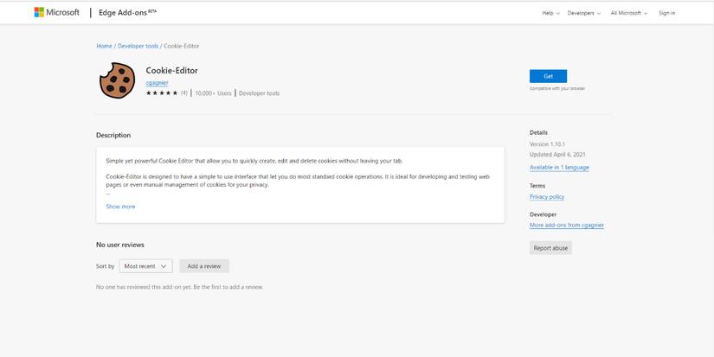Click the Microsoft logo icon
Image resolution: width=714 pixels, height=357 pixels.
pyautogui.click(x=40, y=13)
